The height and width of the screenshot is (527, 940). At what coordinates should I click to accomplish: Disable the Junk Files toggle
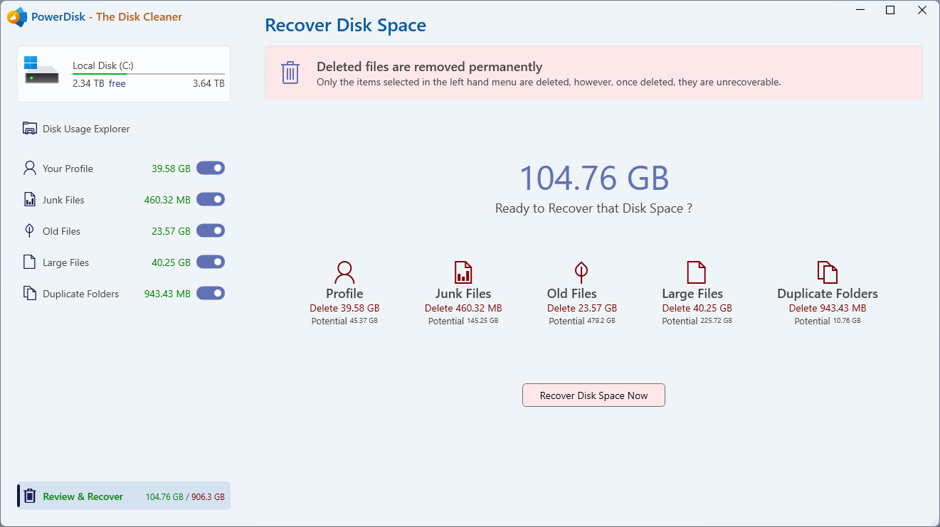[211, 200]
